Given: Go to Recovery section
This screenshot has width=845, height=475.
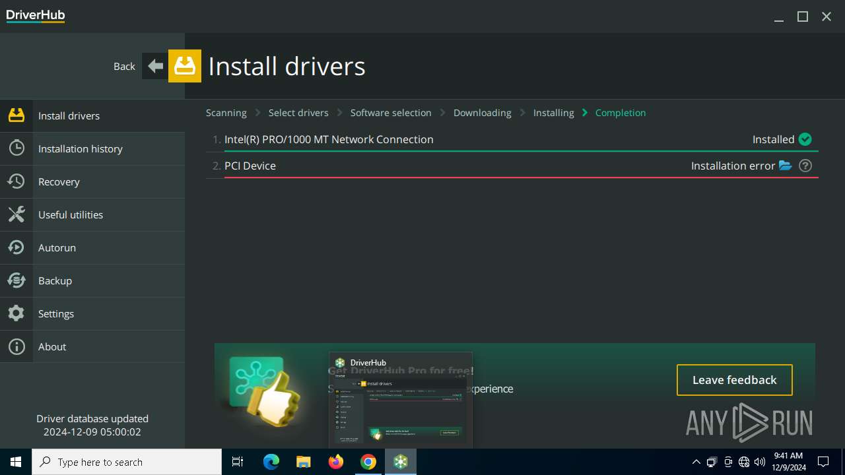Looking at the screenshot, I should (92, 181).
